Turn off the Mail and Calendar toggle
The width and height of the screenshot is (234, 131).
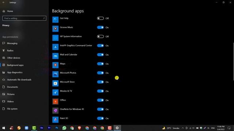[101, 55]
